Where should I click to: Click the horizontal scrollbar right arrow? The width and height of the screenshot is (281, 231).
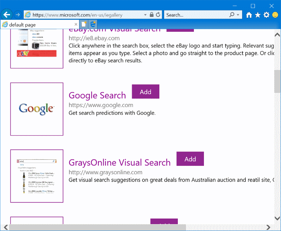tap(268, 227)
